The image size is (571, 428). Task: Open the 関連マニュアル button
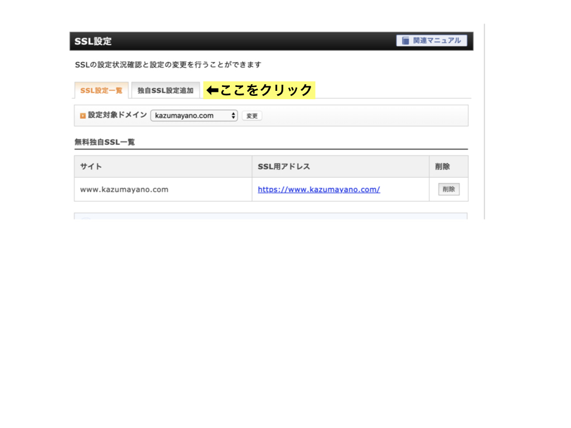432,41
